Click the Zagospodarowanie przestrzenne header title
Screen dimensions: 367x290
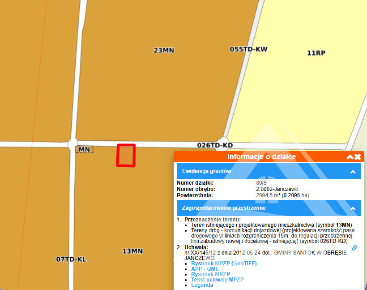[x=224, y=208]
